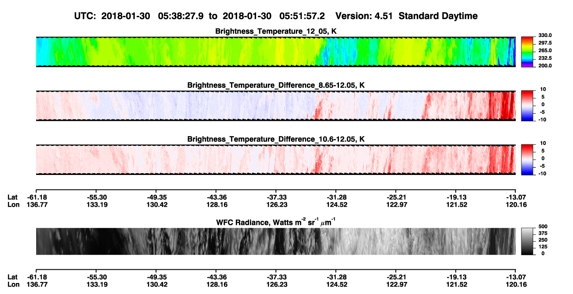Screen dimensions: 573x294
Task: Click "Lat" label on axis above WFC panel
Action: point(13,197)
